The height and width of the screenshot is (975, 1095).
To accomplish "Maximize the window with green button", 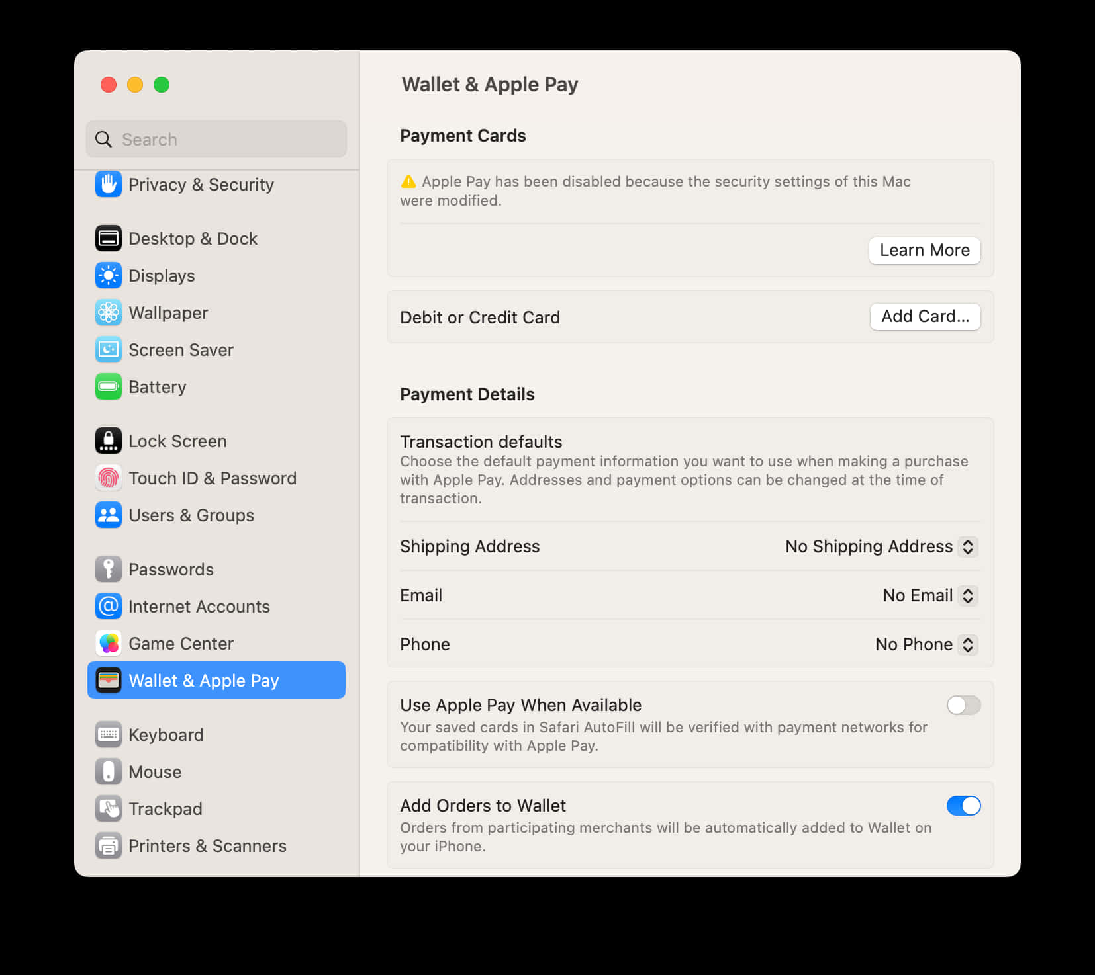I will pos(162,85).
